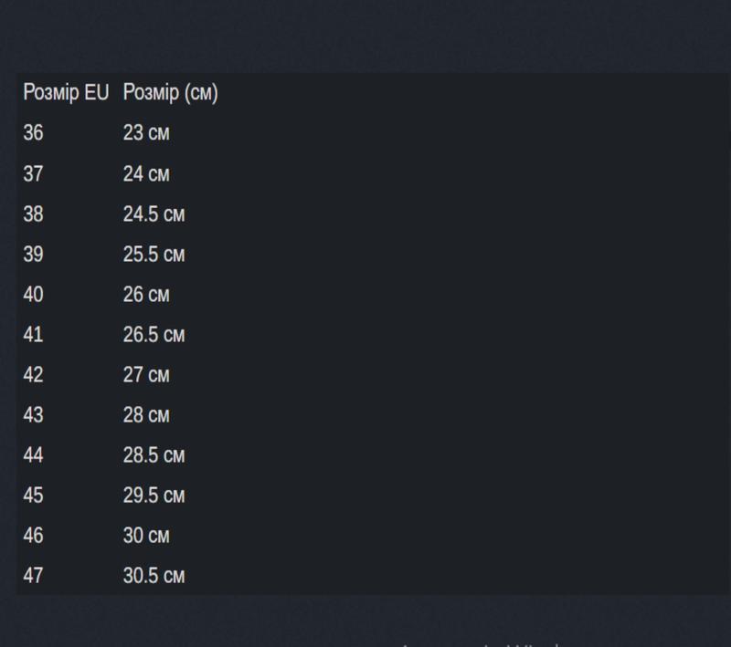Image resolution: width=731 pixels, height=647 pixels.
Task: Select EU size 47 cell
Action: pyautogui.click(x=34, y=576)
